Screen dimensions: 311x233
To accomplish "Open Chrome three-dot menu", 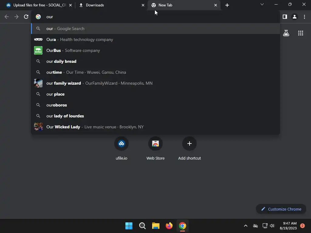I will [304, 17].
